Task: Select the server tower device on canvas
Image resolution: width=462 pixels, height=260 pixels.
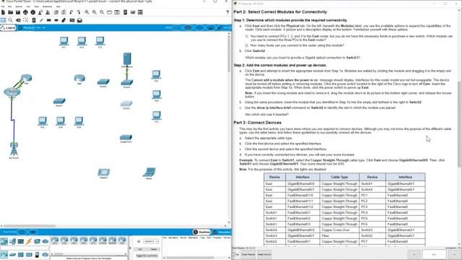Action: (127, 59)
